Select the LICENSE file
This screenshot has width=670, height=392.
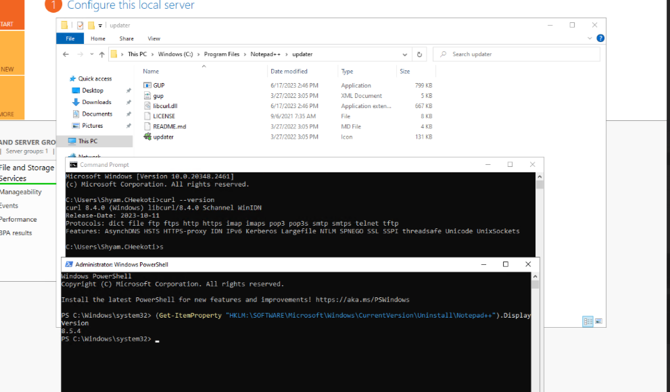click(164, 116)
